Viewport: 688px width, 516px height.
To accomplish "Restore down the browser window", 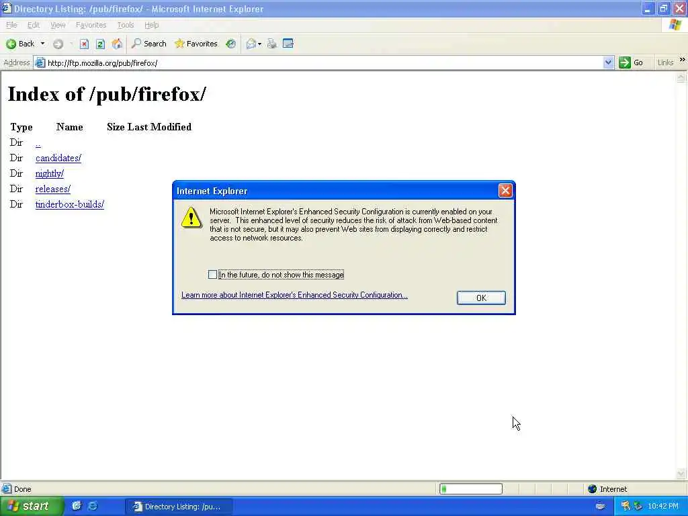I will 663,8.
